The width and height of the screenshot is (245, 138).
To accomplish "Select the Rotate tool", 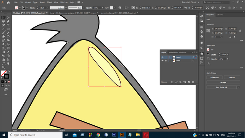I will point(8,37).
